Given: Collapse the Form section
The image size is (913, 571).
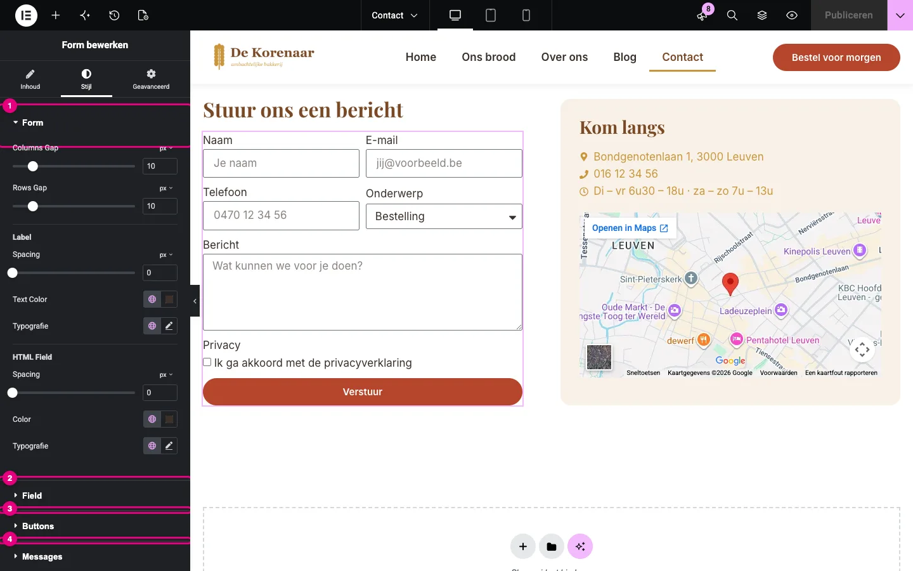Looking at the screenshot, I should click(95, 122).
